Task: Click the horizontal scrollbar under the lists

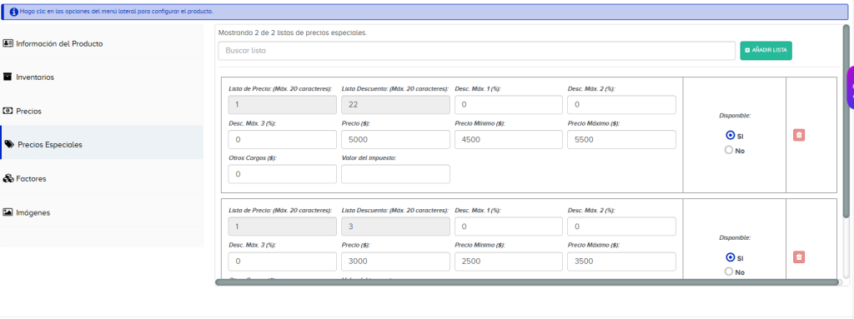Action: [x=527, y=282]
